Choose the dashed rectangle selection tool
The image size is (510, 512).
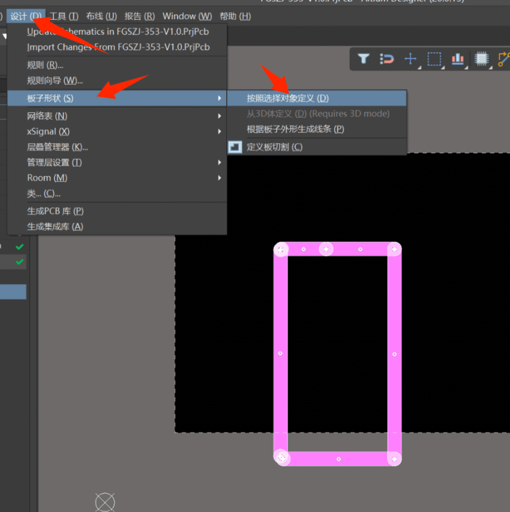[434, 59]
